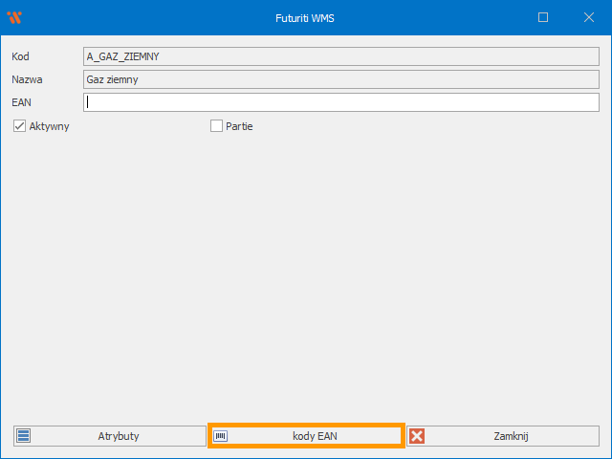This screenshot has height=459, width=612.
Task: Open the kody EAN codes list
Action: (x=306, y=436)
